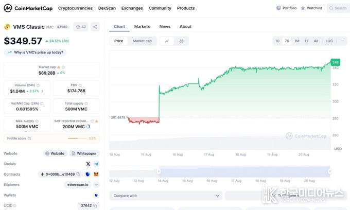Open the Whitepaper link button
The width and height of the screenshot is (350, 210).
tap(84, 153)
